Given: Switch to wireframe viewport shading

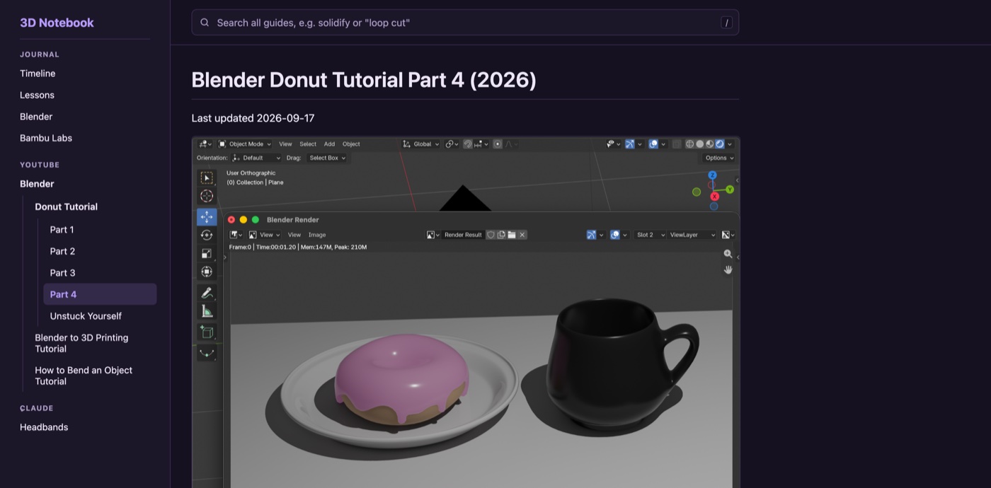Looking at the screenshot, I should coord(689,144).
